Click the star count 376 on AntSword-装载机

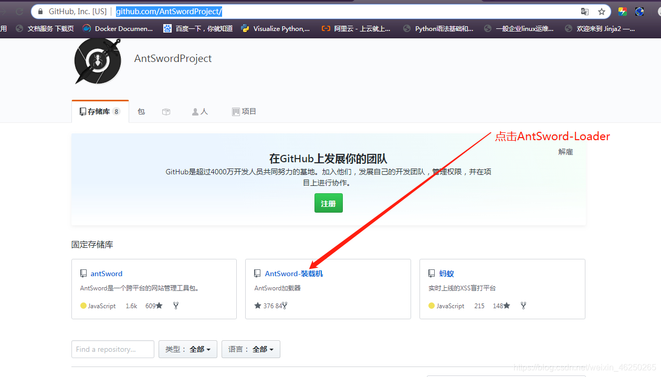tap(264, 306)
